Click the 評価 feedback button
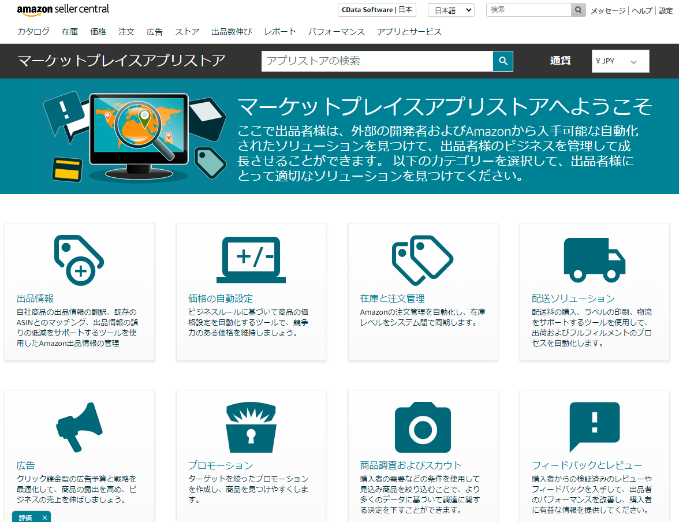Screen dimensions: 679x522 click(x=25, y=517)
